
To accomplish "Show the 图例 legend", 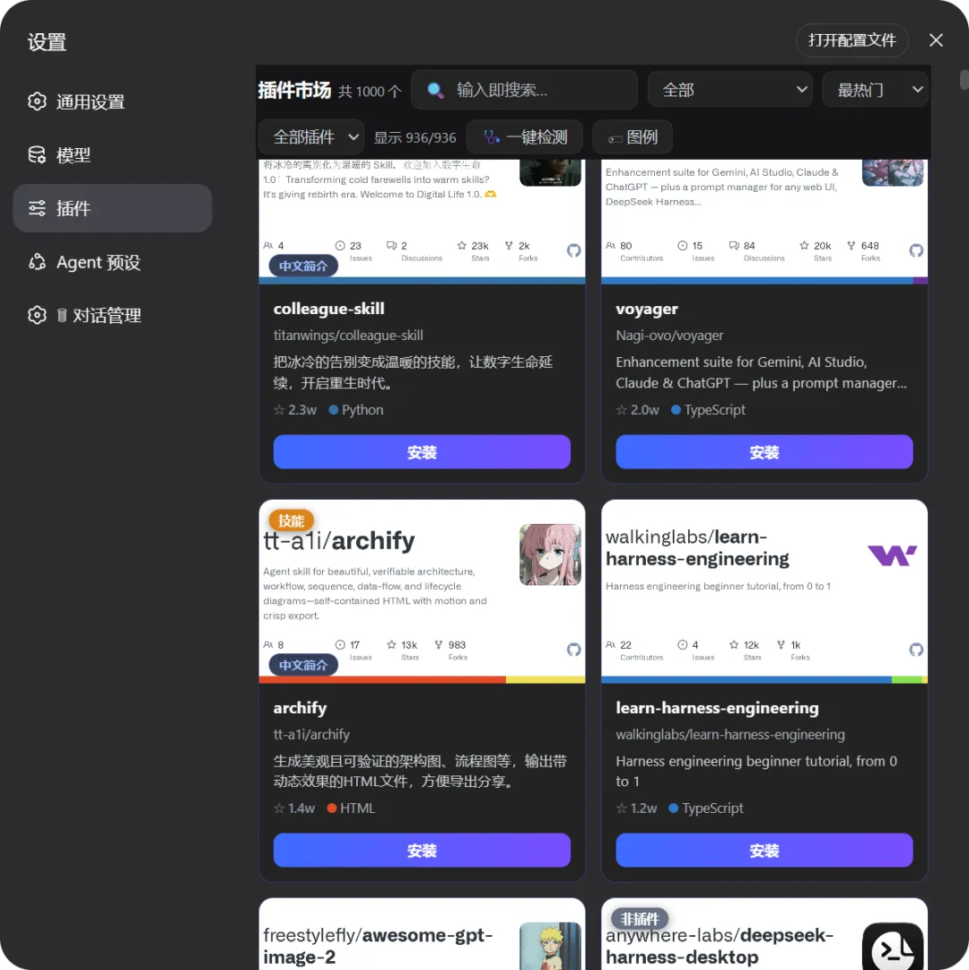I will (632, 136).
